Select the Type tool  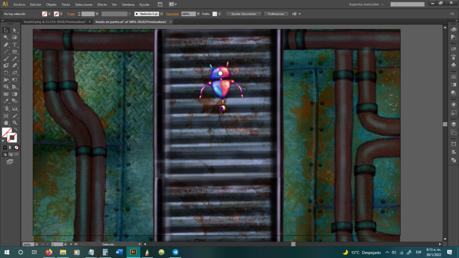(14, 45)
